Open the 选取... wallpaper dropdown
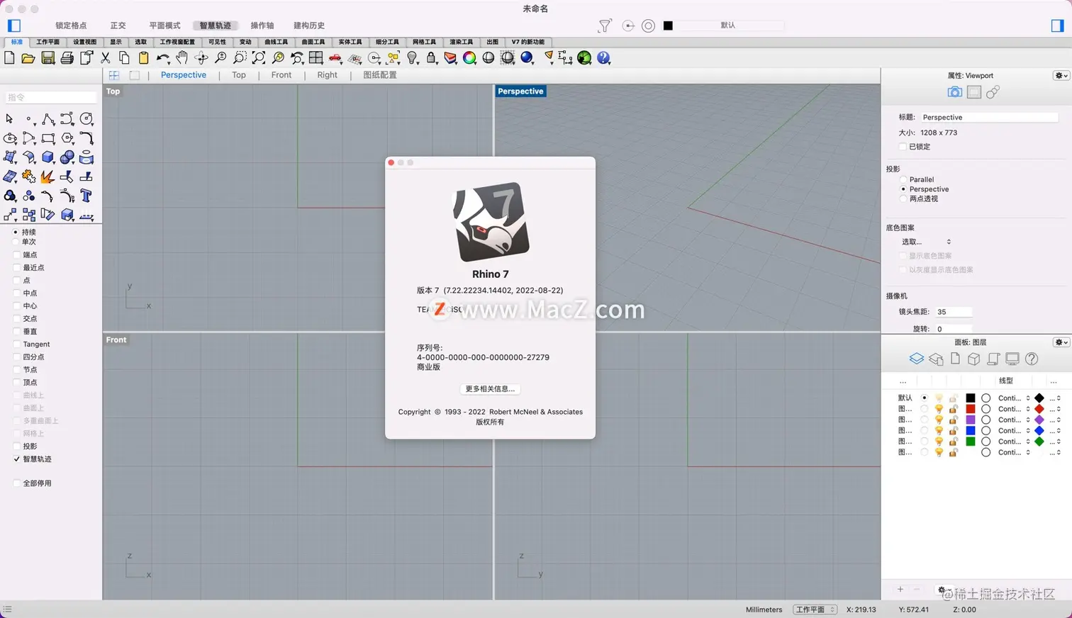The width and height of the screenshot is (1072, 618). coord(926,242)
